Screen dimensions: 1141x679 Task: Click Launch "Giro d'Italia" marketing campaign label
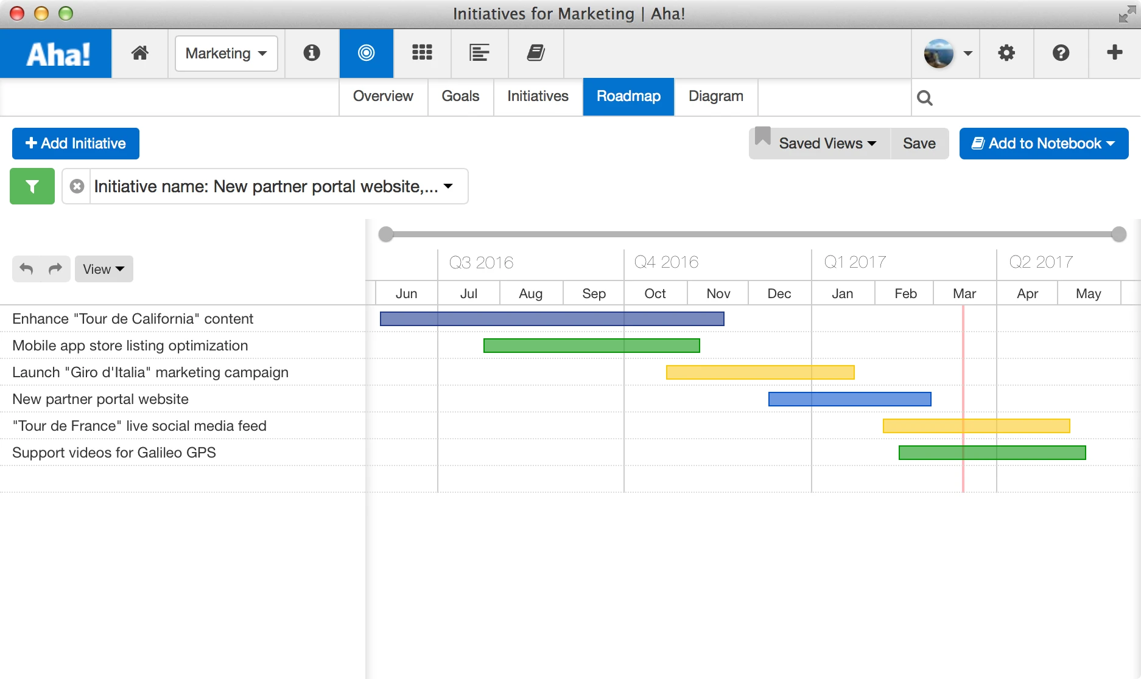point(150,372)
